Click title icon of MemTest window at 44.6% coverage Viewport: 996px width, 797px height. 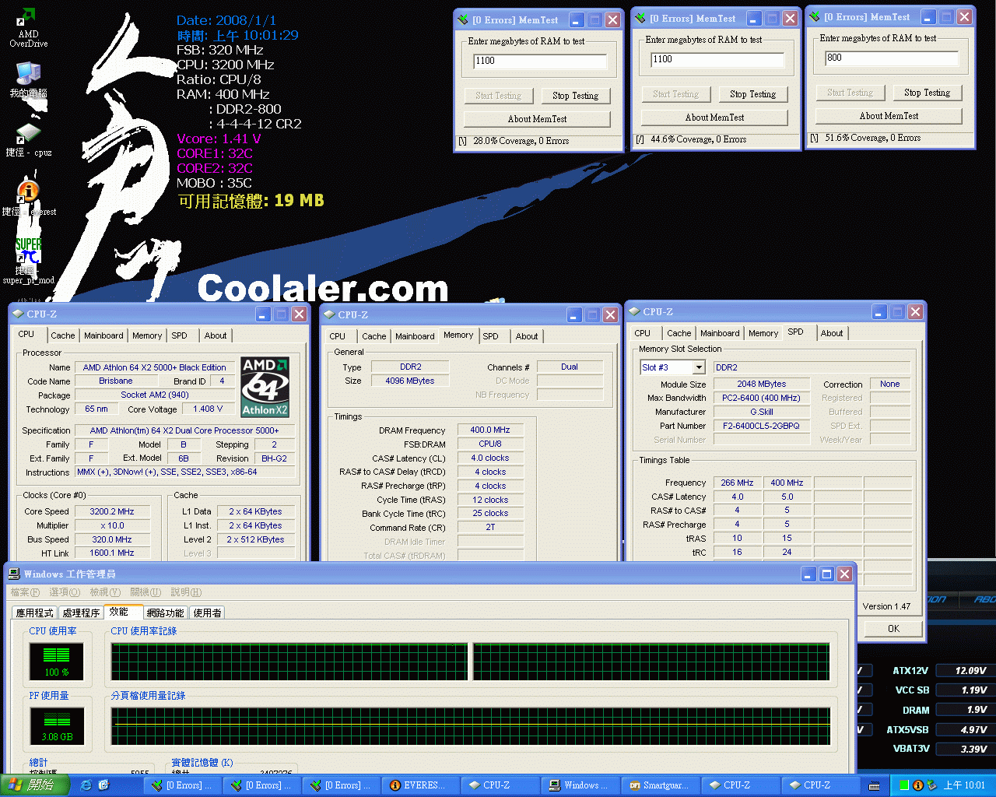(641, 19)
